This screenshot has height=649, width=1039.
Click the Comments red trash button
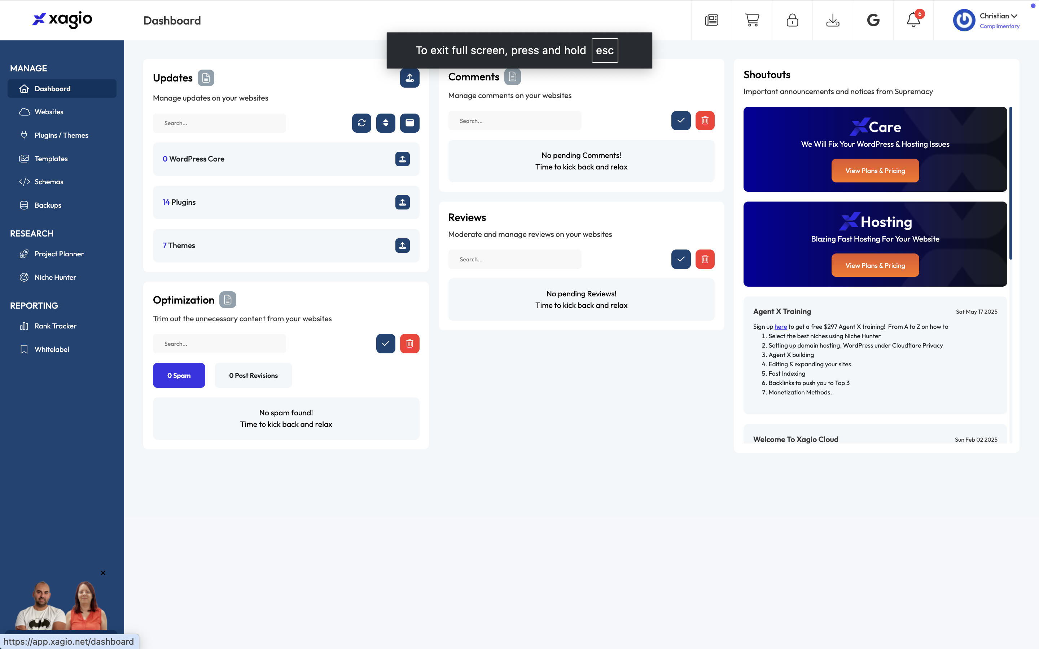(x=705, y=121)
